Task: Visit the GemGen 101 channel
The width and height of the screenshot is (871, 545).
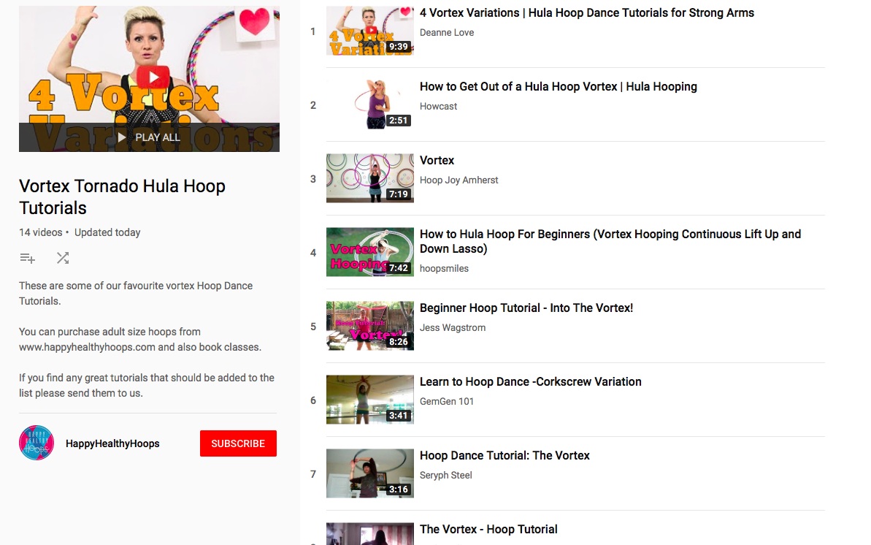Action: point(447,402)
